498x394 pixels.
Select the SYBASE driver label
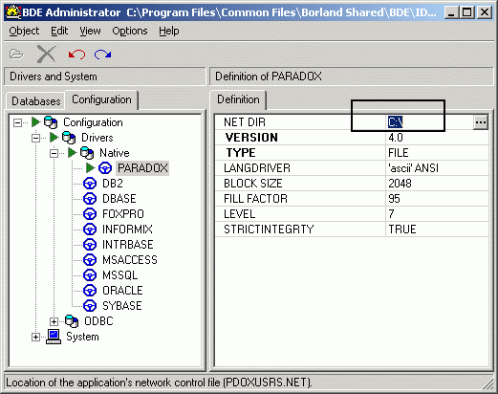click(122, 306)
